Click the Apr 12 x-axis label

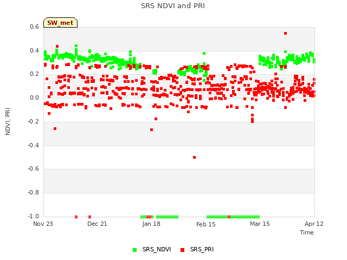(314, 224)
